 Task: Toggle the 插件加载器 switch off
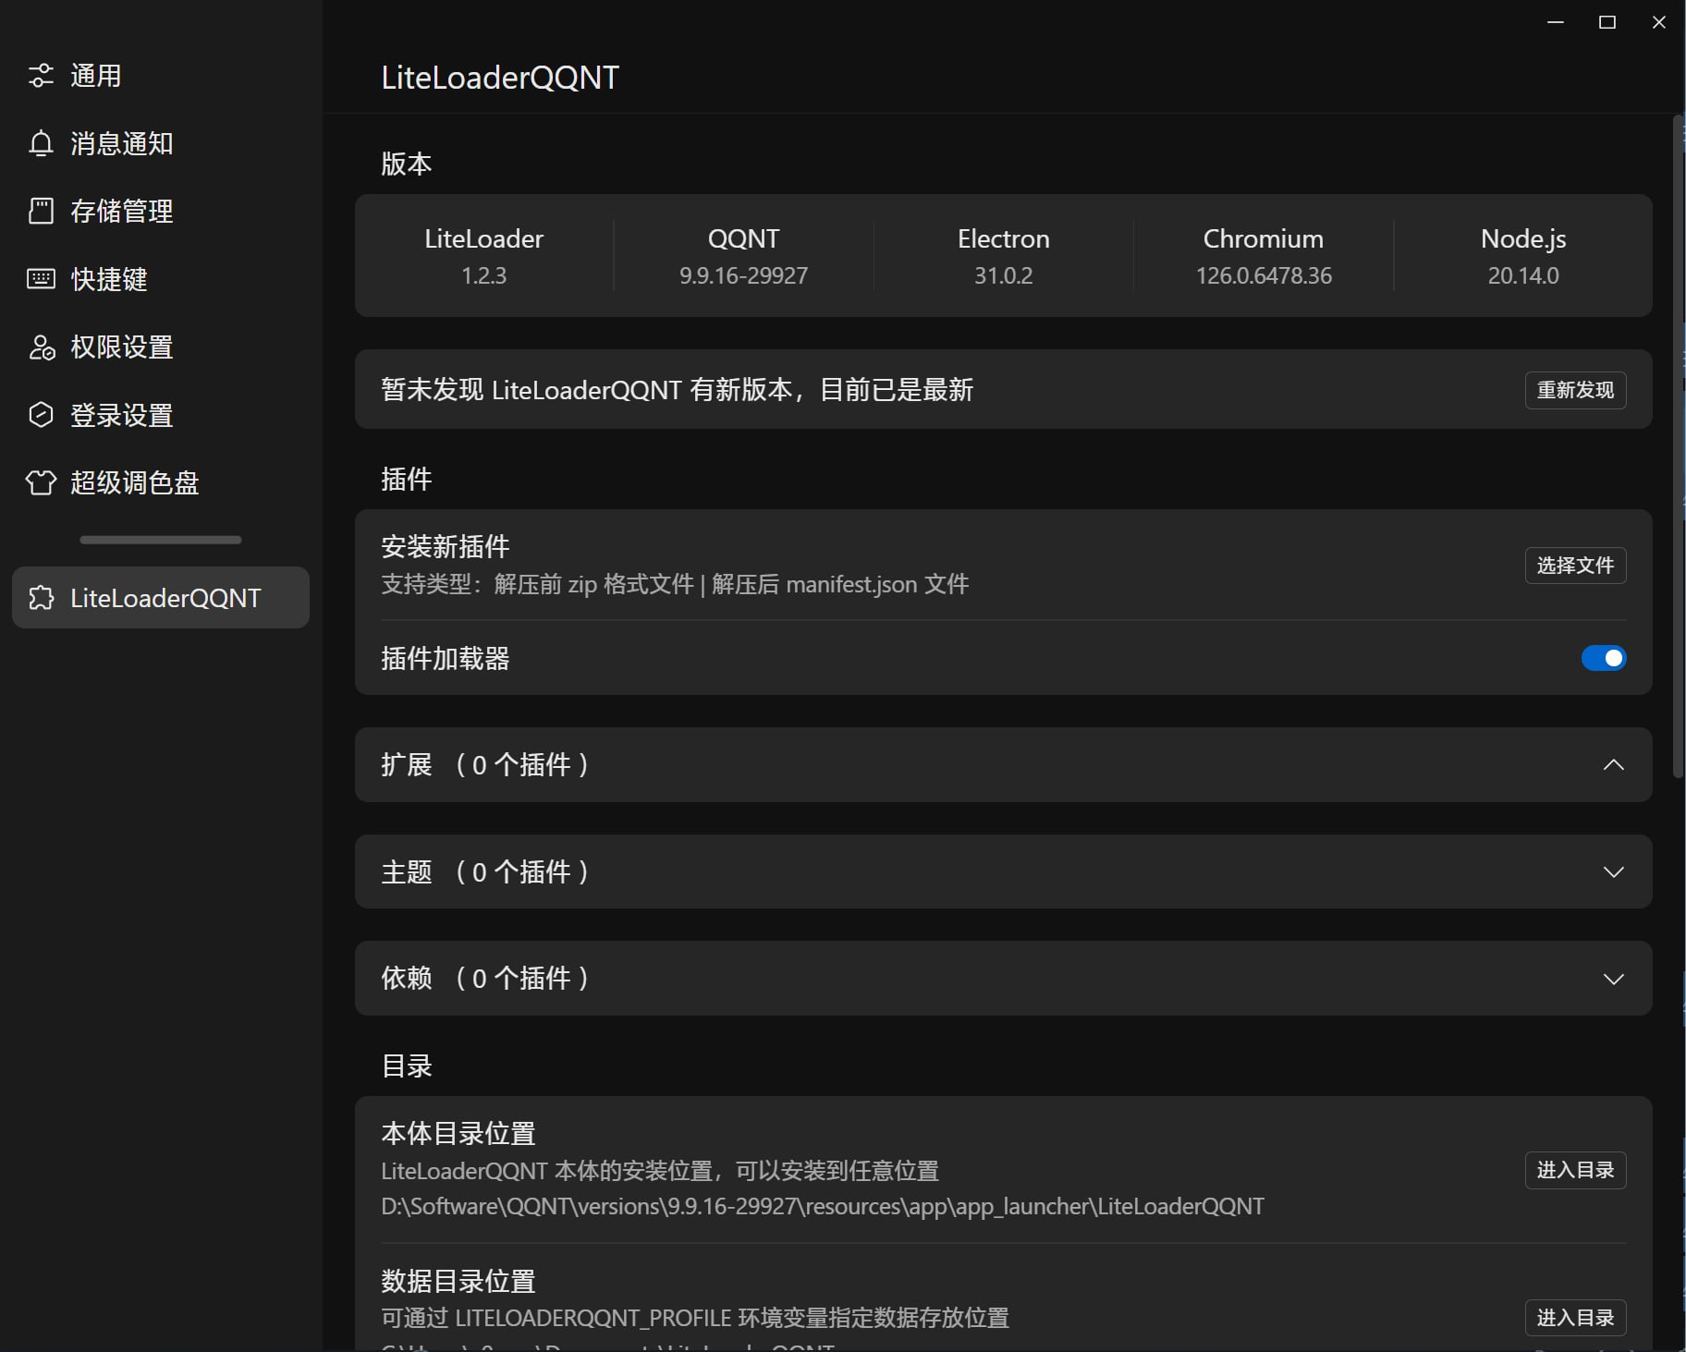click(x=1604, y=658)
